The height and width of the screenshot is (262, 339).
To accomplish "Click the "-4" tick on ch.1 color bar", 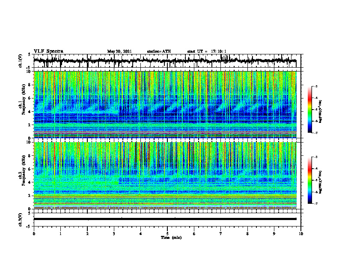I will (x=316, y=98).
